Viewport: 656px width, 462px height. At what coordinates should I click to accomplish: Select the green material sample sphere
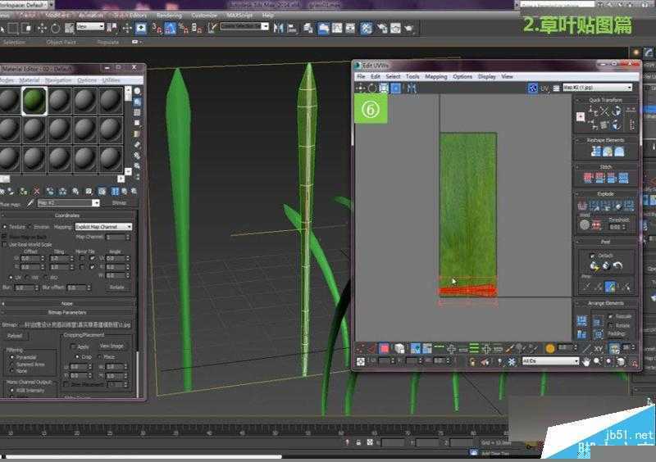tap(34, 101)
